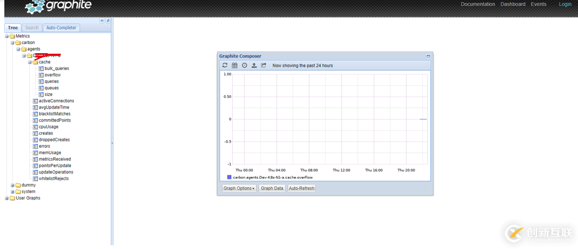Click the metric icon beside memUsage

pos(35,152)
